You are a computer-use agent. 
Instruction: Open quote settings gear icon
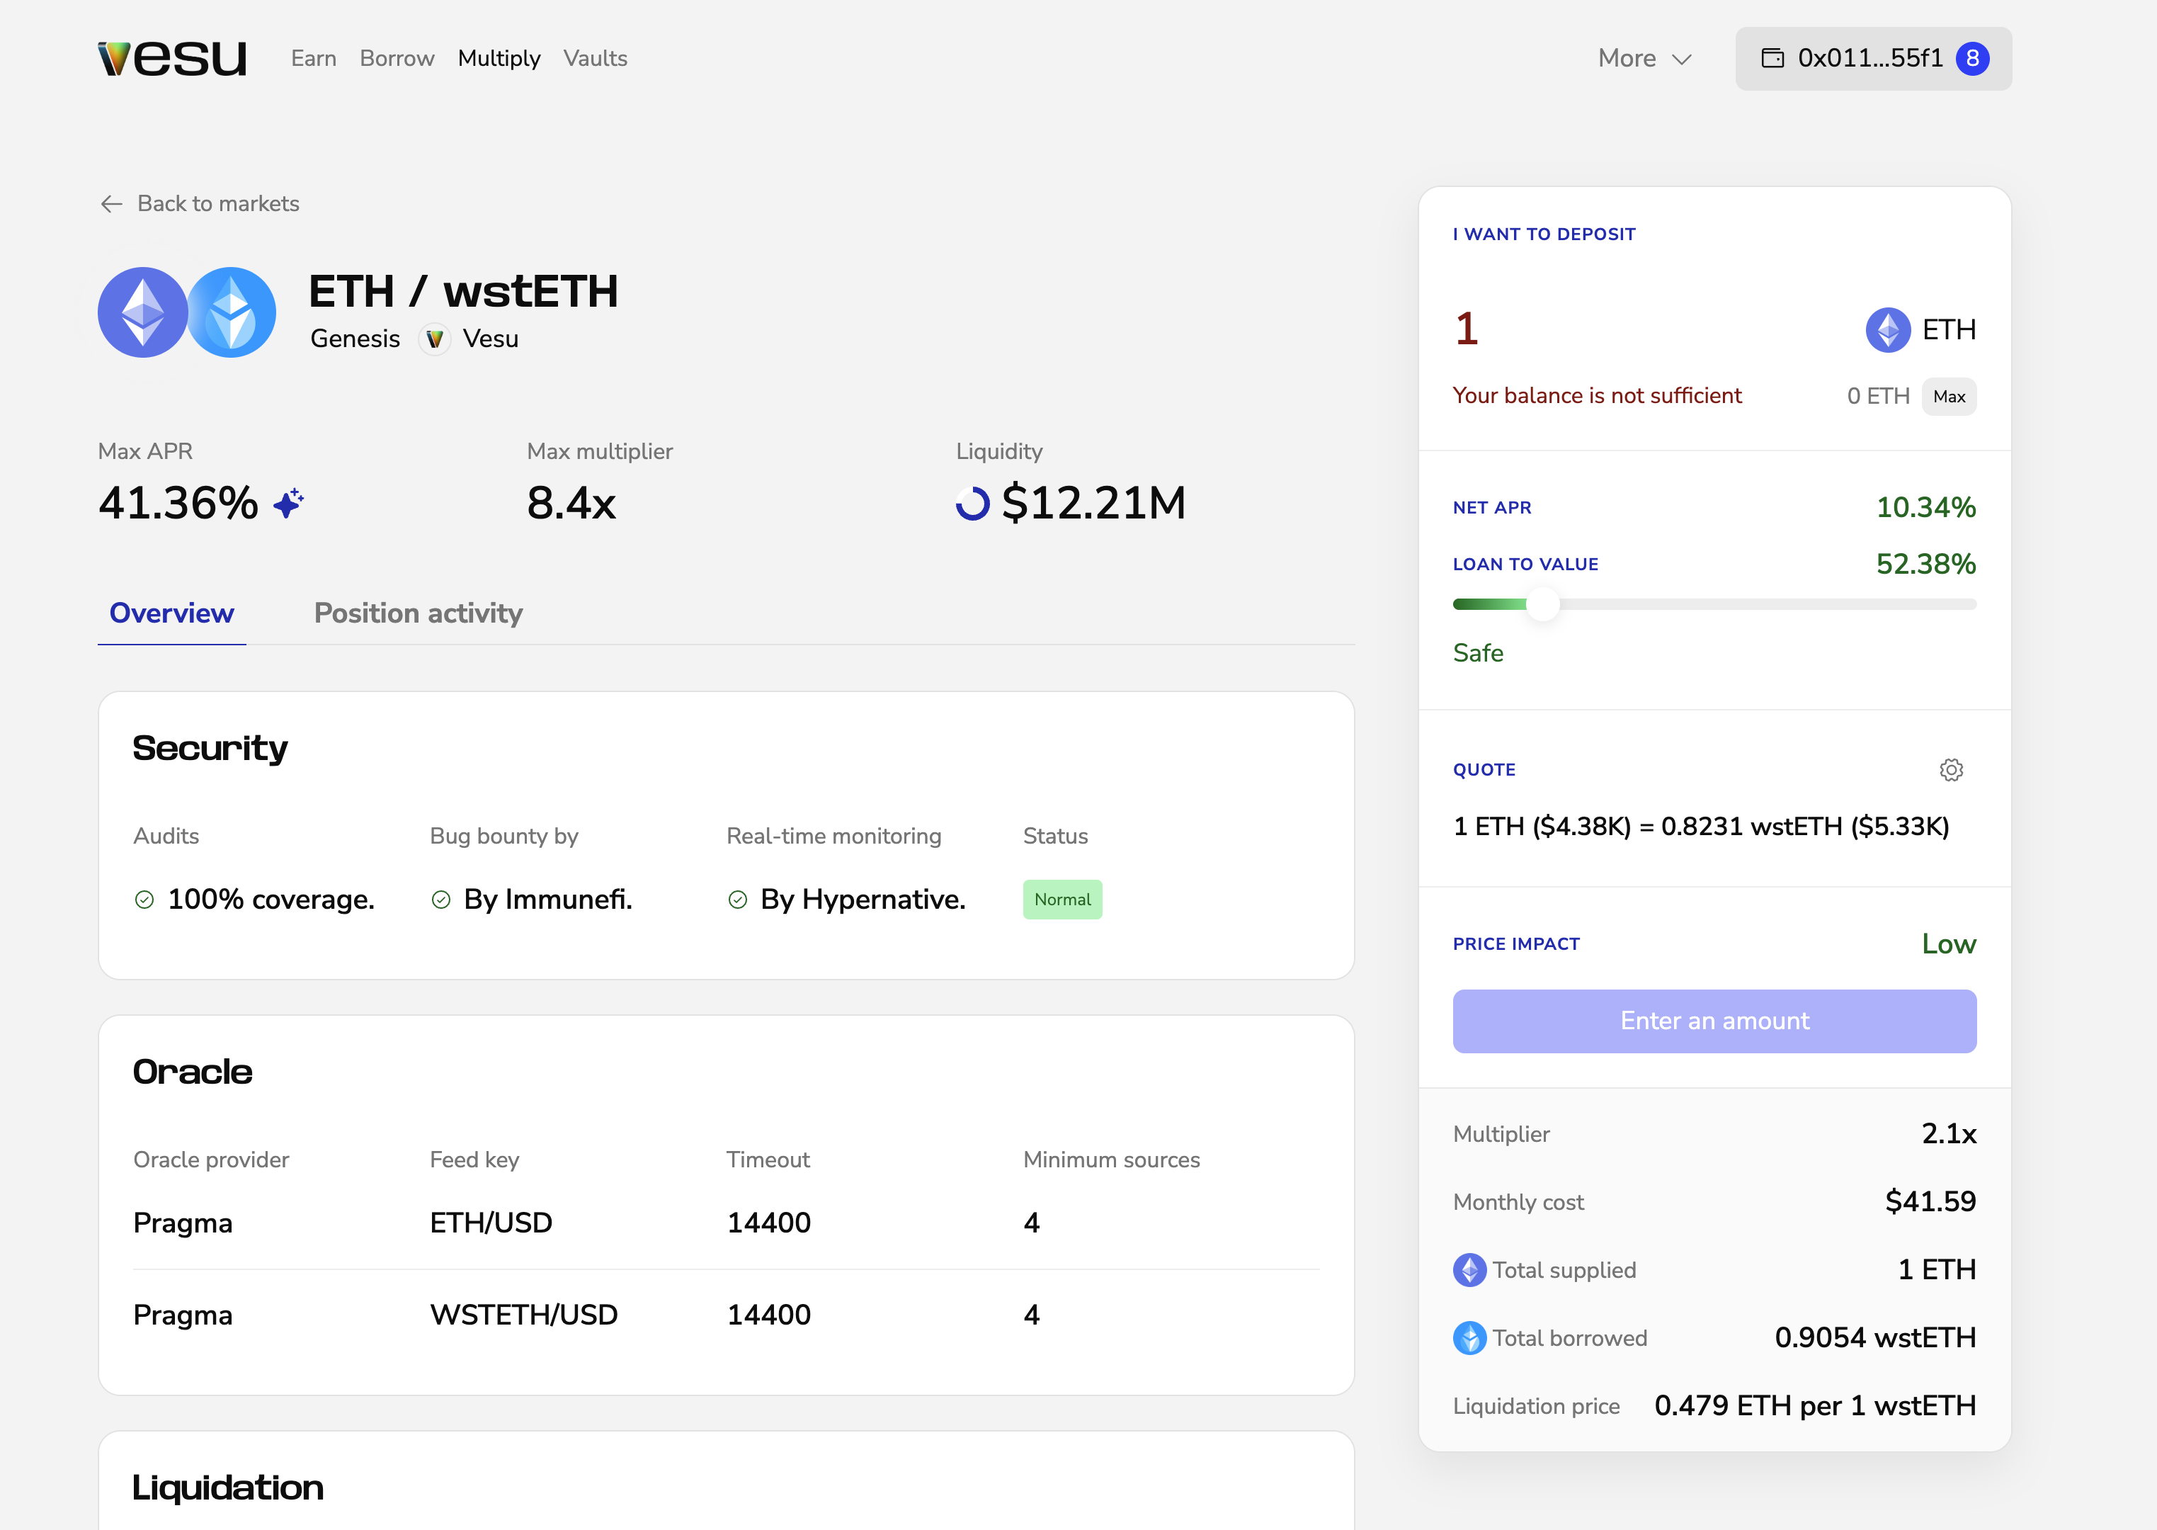1951,770
